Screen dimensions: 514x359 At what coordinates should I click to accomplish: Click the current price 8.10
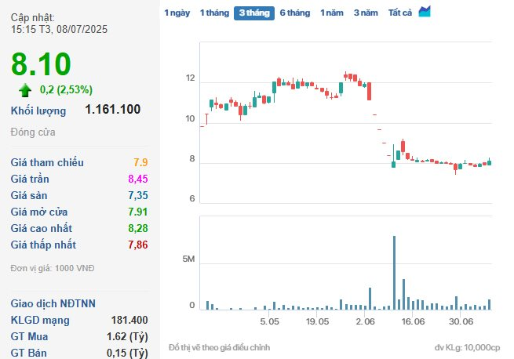point(41,64)
